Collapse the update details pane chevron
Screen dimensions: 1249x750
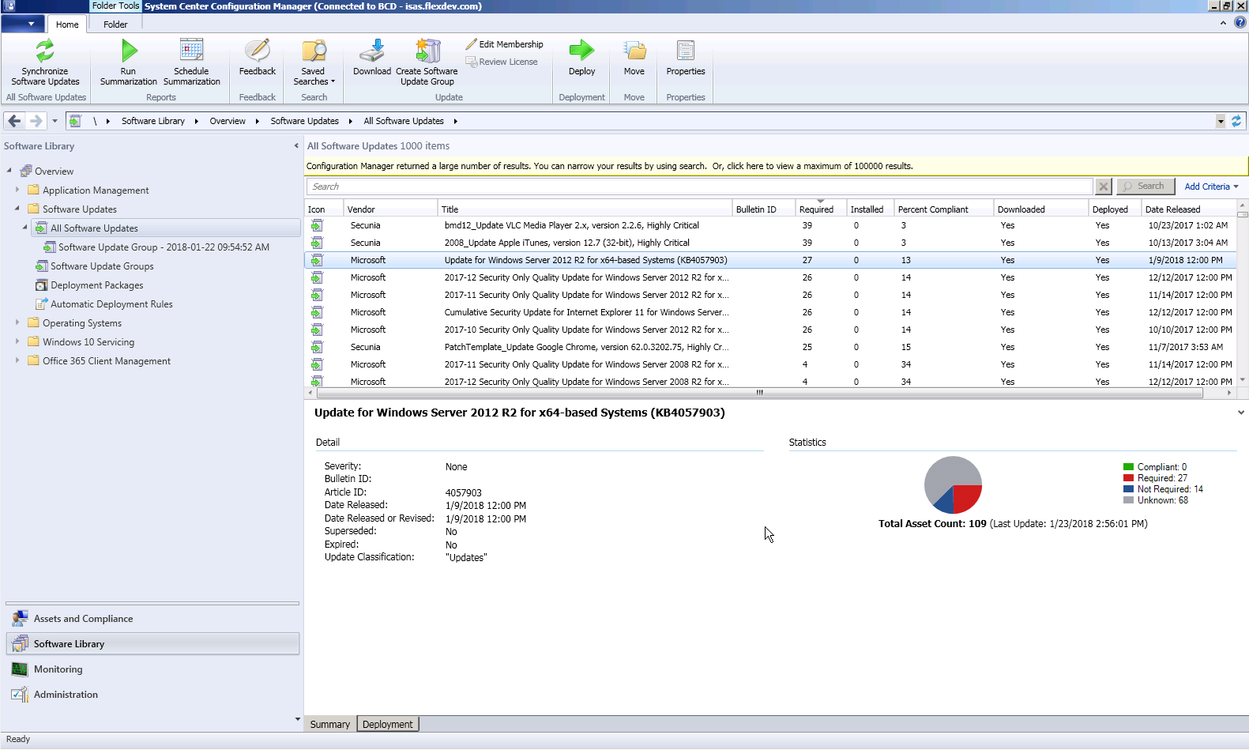1240,413
